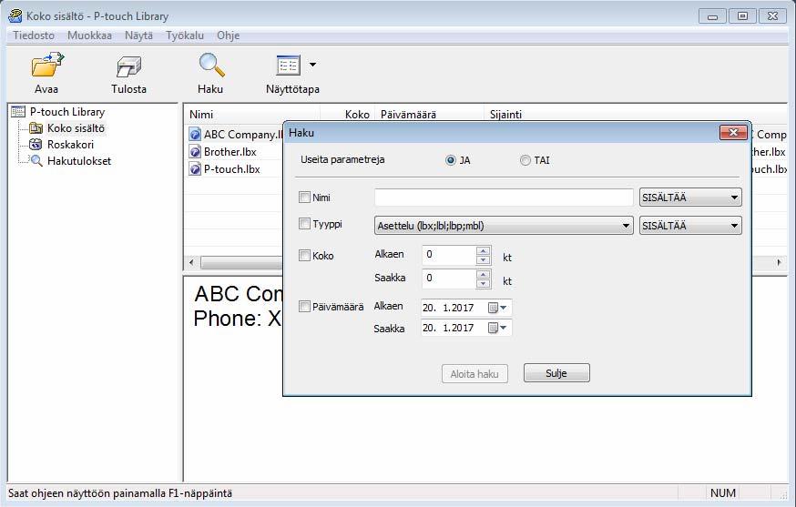Decrease the Koko Alkaen value spinner down
The width and height of the screenshot is (796, 507).
[x=484, y=259]
